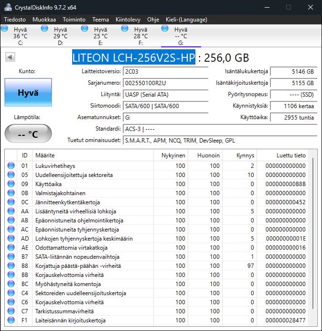Select drive E: at 25 °C
322x331 pixels.
coord(100,36)
